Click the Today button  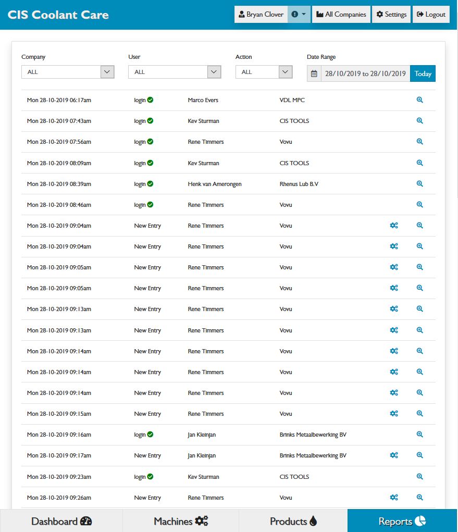[x=423, y=73]
